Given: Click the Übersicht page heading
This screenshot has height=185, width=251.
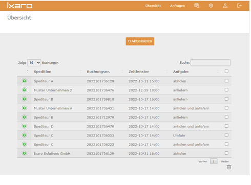Looking at the screenshot, I should point(19,17).
